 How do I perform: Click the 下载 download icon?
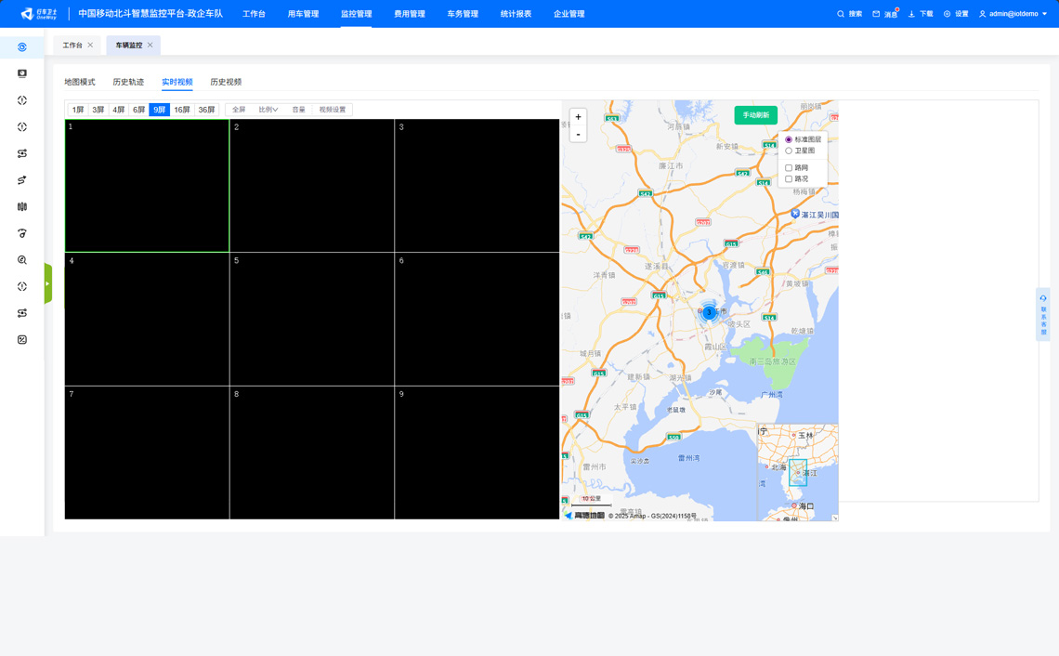(x=911, y=14)
